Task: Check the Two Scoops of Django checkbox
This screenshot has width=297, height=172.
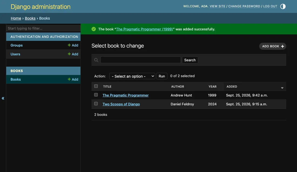Action: [x=96, y=104]
